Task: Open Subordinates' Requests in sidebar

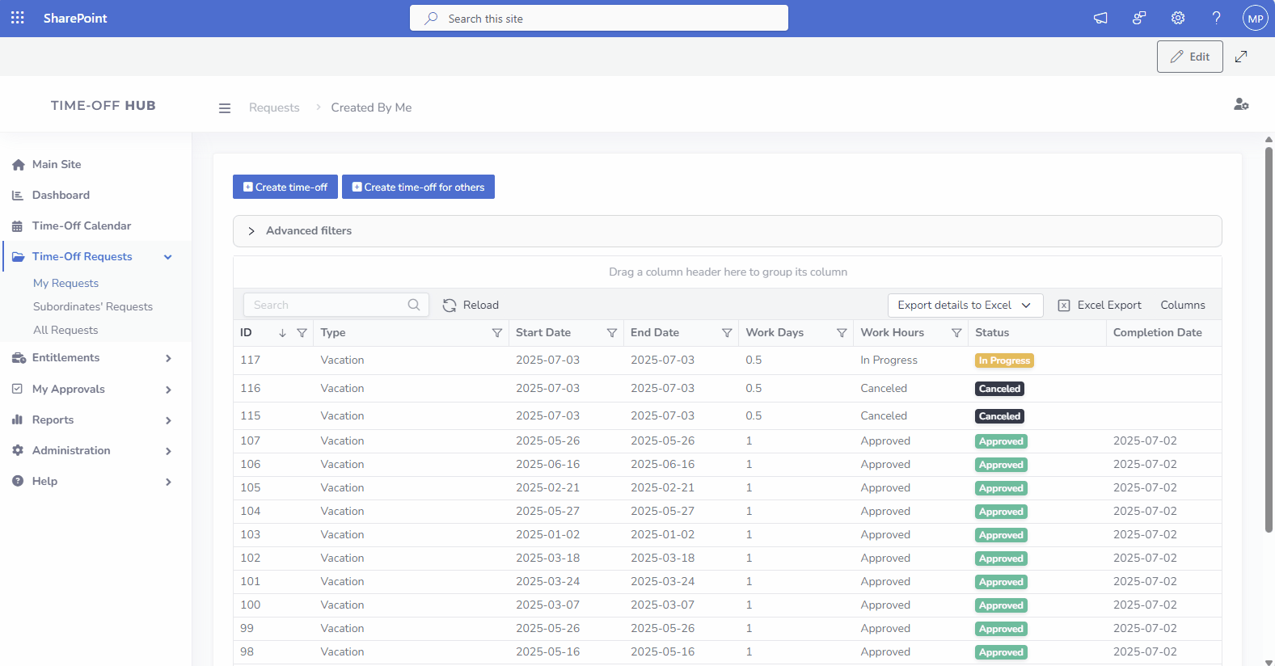Action: (x=92, y=306)
